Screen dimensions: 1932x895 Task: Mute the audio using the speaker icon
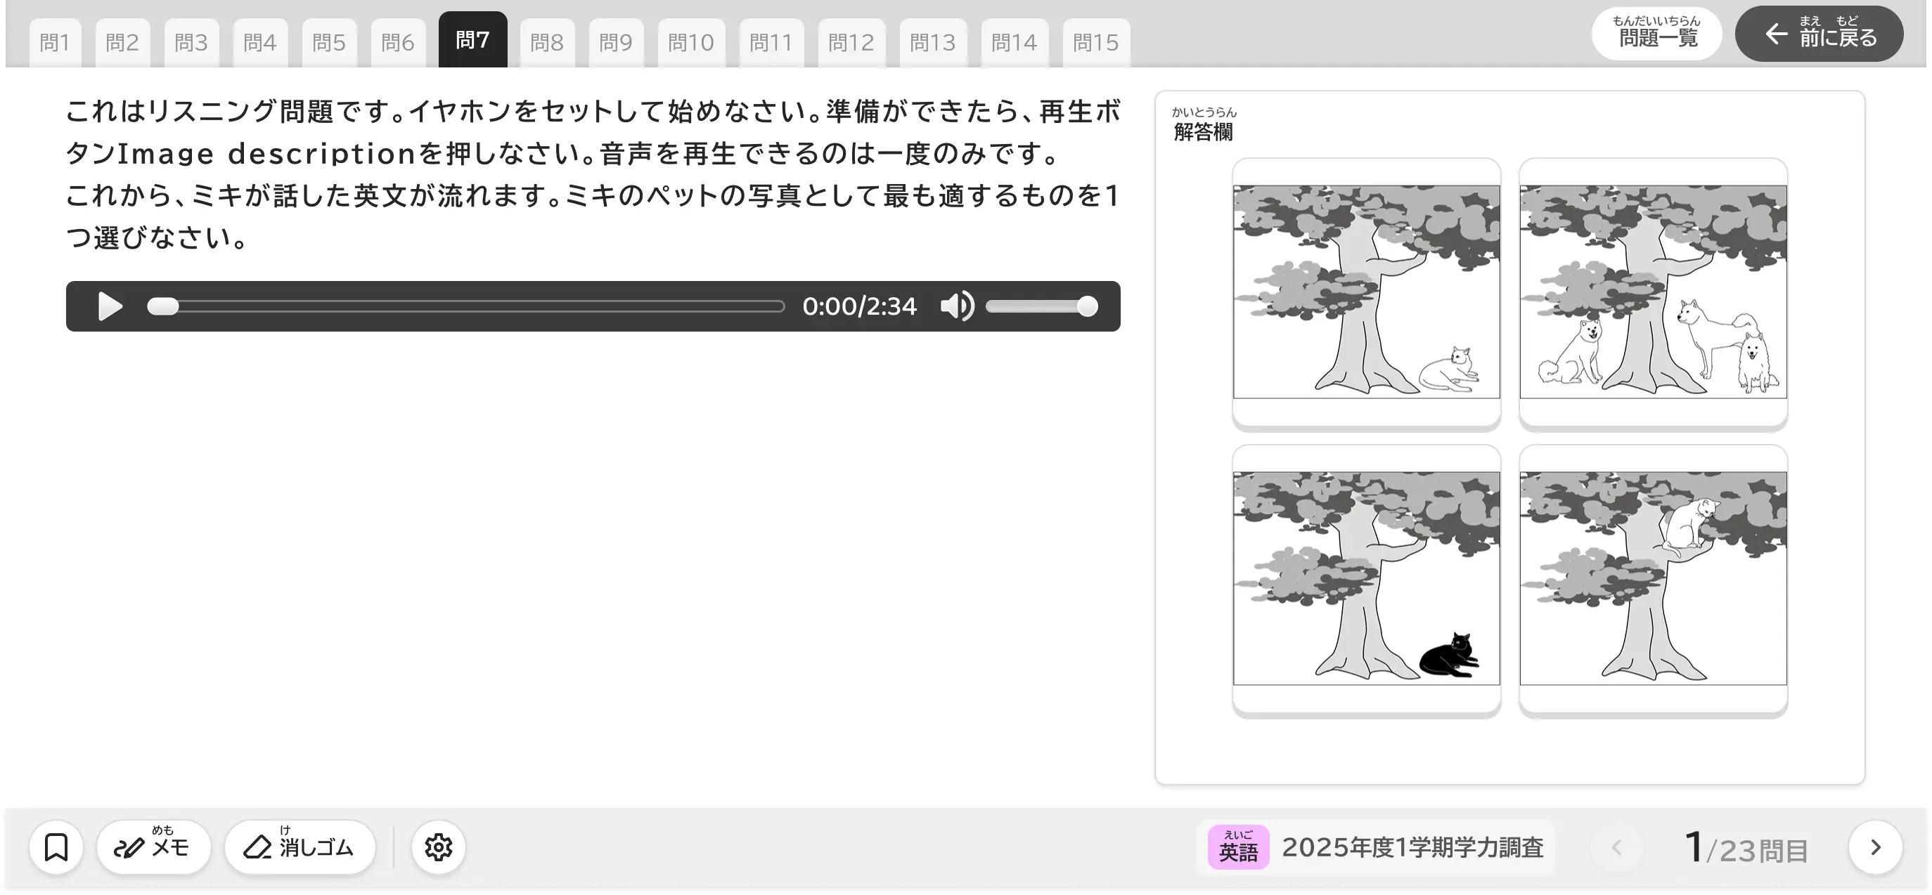pos(957,306)
